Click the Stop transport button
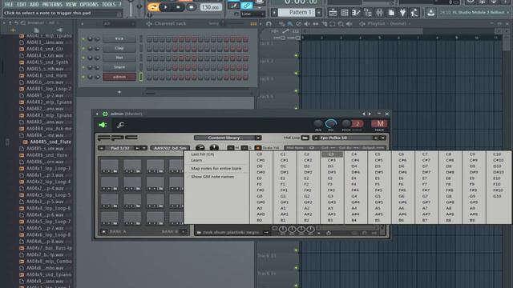The width and height of the screenshot is (513, 288). coord(178,7)
